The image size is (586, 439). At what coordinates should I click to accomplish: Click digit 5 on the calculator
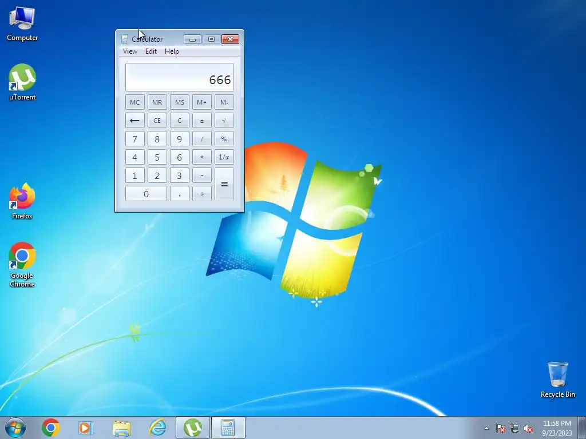(x=157, y=157)
